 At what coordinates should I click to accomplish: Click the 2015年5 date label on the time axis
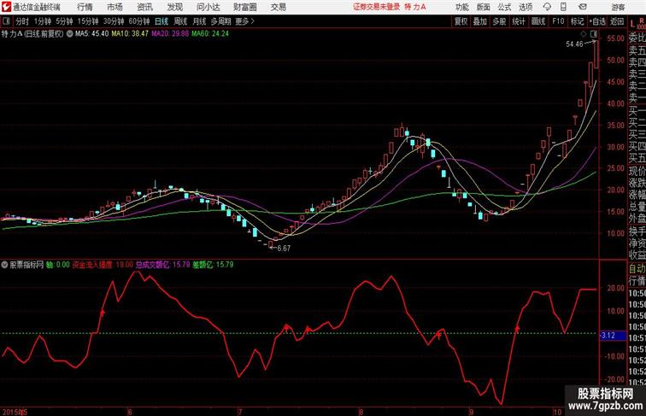point(15,412)
